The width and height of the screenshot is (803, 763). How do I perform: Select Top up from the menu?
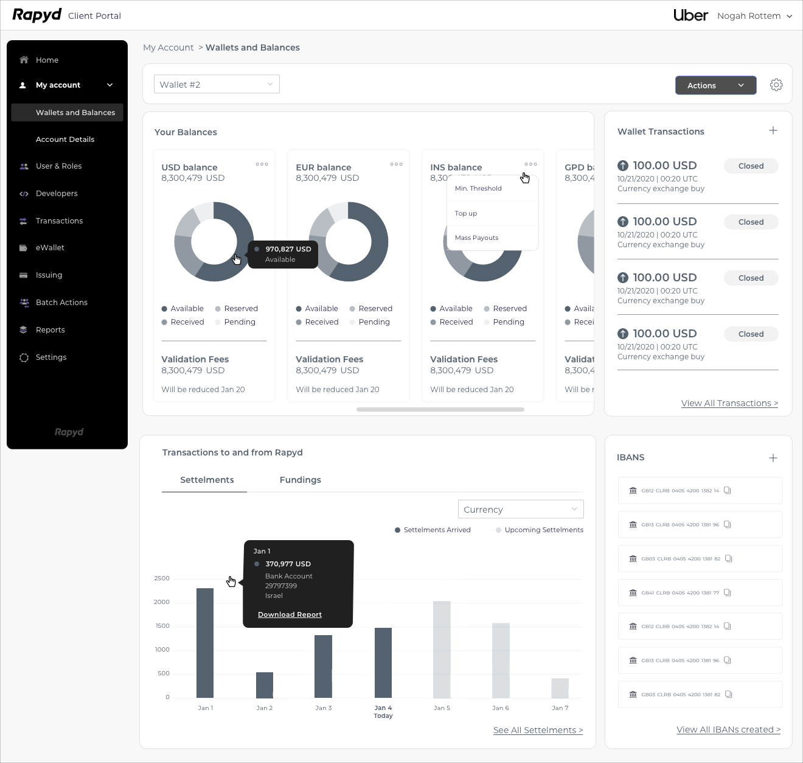coord(466,214)
